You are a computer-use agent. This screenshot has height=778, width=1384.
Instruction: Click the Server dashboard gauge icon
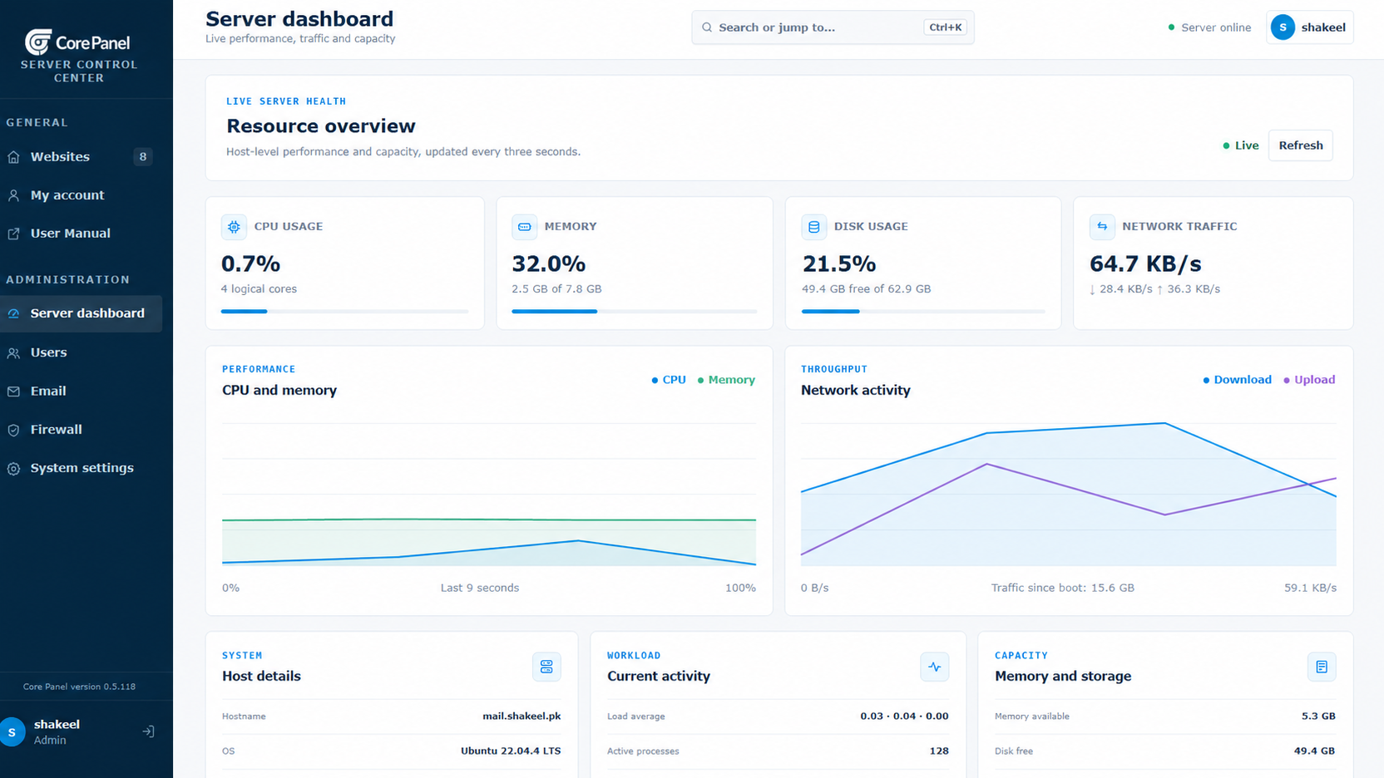click(13, 313)
